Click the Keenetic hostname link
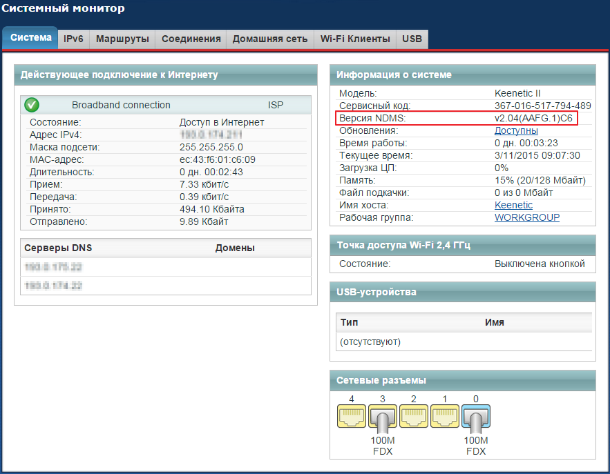Image resolution: width=610 pixels, height=474 pixels. click(x=513, y=205)
